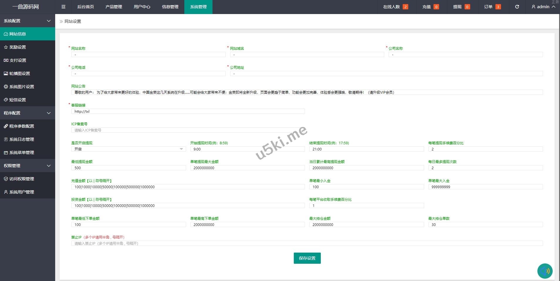
Task: Switch to the 用户中心 tab
Action: (142, 7)
